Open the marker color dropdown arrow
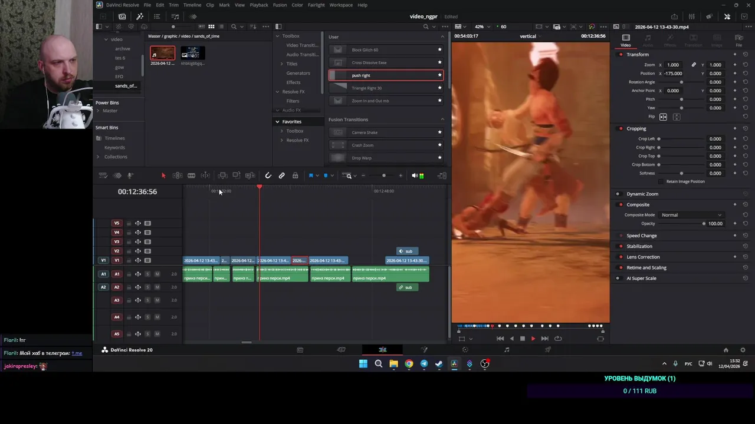 [332, 175]
